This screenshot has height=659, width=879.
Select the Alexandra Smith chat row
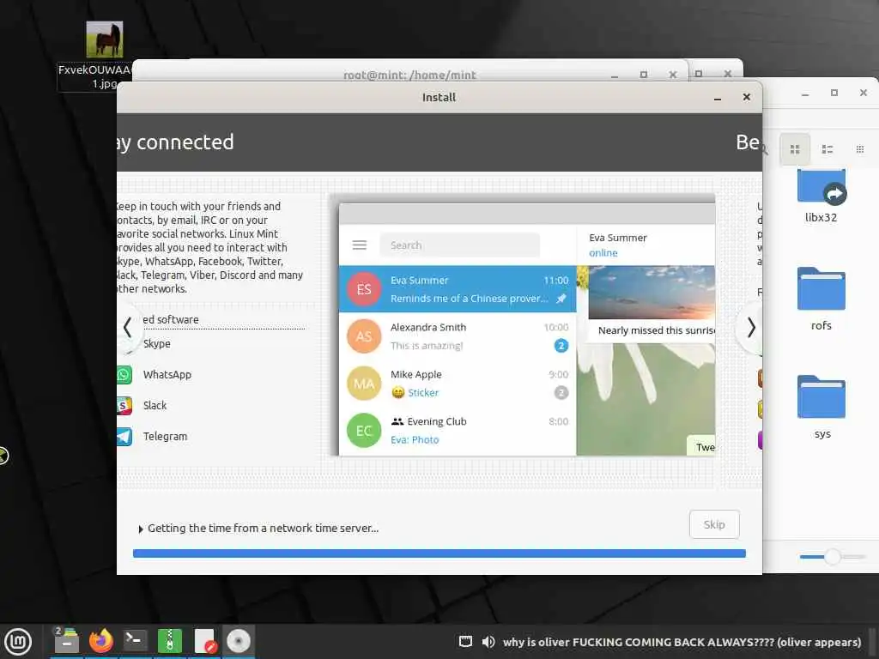point(458,336)
